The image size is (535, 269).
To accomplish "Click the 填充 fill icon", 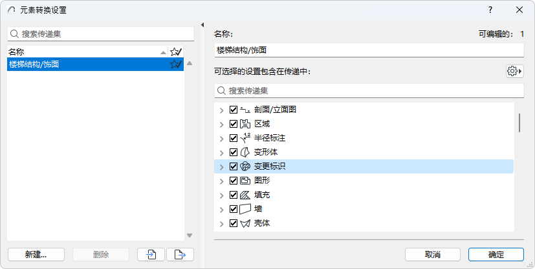I will coord(245,195).
